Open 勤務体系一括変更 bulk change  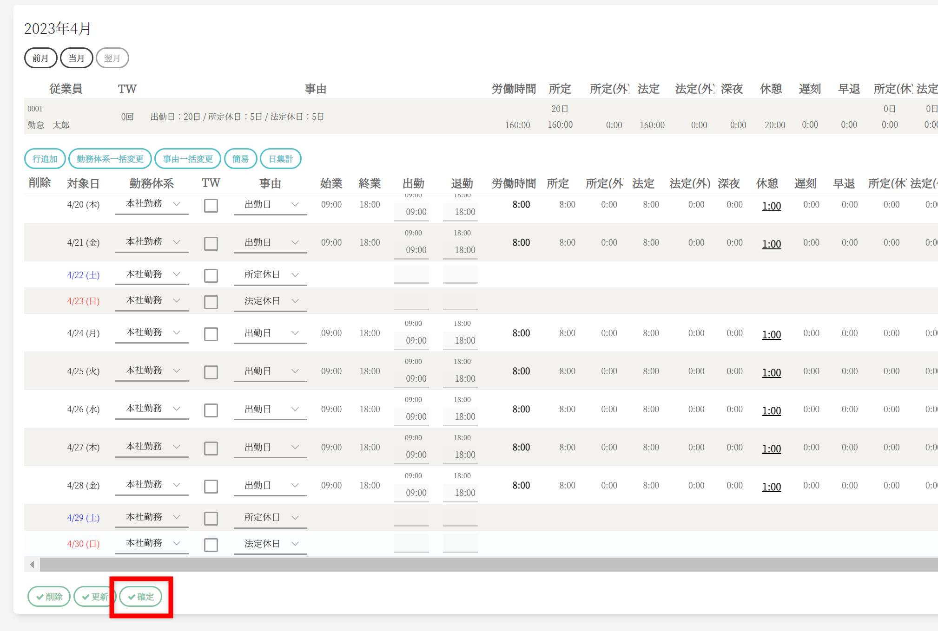click(110, 159)
